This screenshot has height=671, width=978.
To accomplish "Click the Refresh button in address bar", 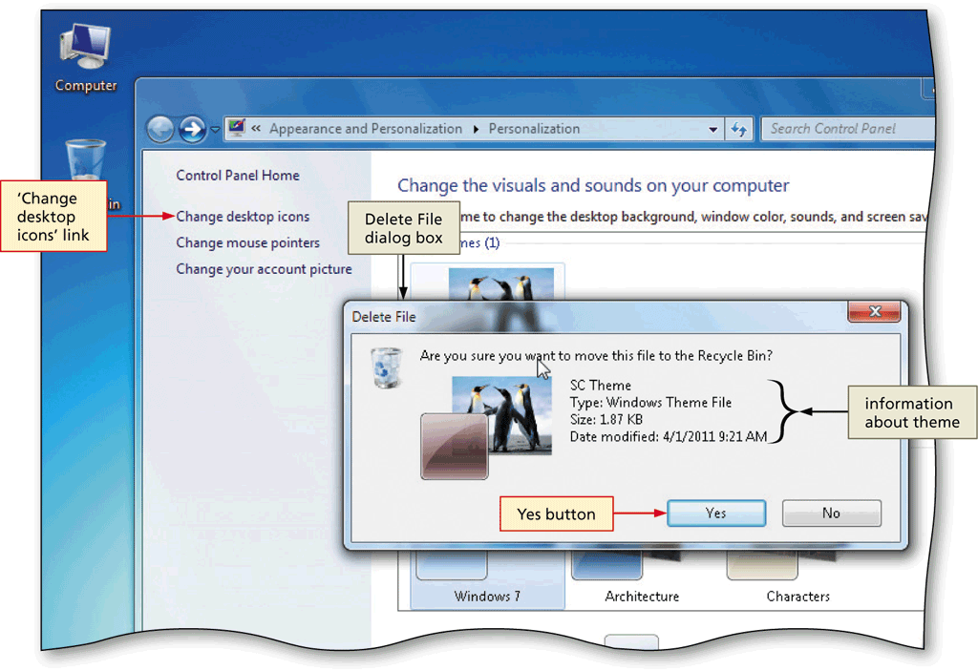I will [x=739, y=129].
